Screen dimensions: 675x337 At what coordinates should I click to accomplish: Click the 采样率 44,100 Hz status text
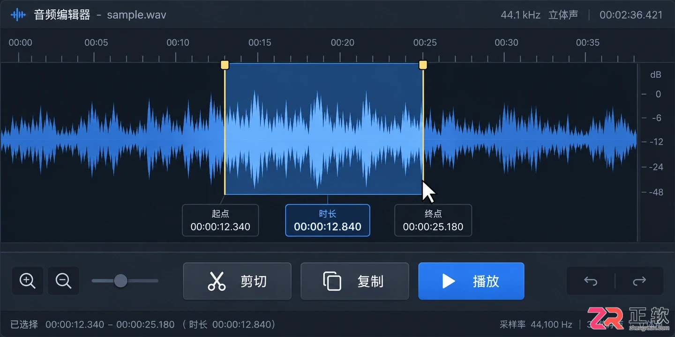(x=536, y=324)
